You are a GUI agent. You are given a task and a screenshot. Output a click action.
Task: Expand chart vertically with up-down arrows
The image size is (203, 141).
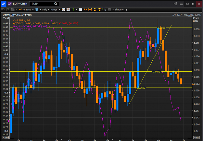click(x=95, y=10)
